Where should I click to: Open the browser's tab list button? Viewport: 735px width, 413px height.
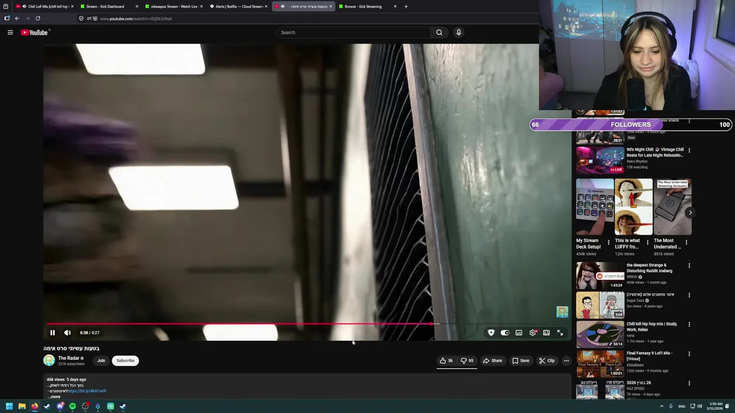(6, 6)
